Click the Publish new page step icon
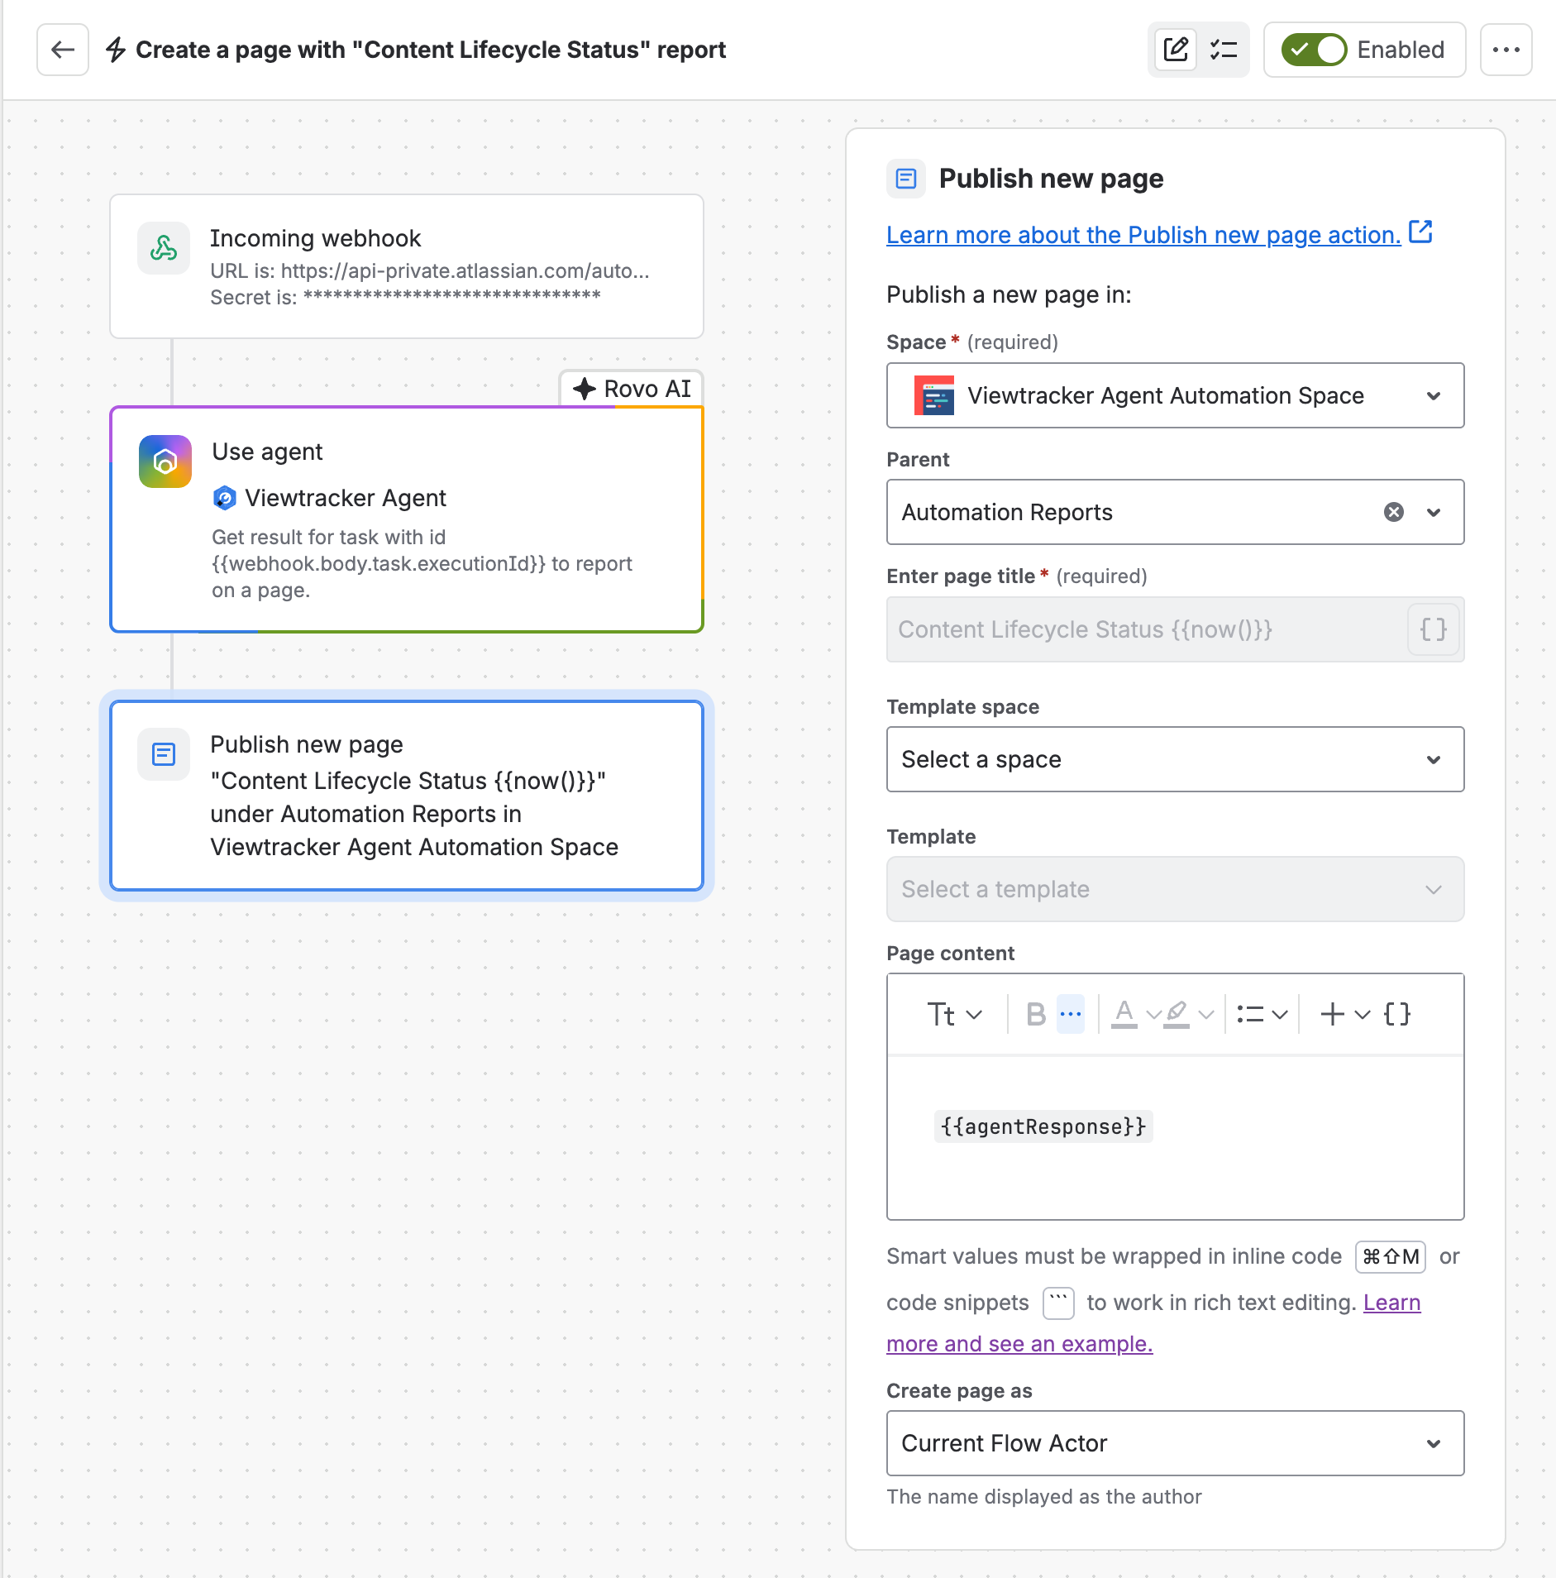The width and height of the screenshot is (1556, 1578). click(x=164, y=754)
